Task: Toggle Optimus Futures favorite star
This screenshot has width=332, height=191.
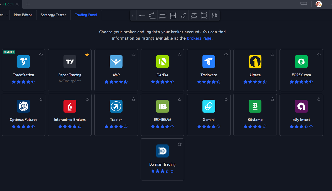Action: tap(41, 99)
